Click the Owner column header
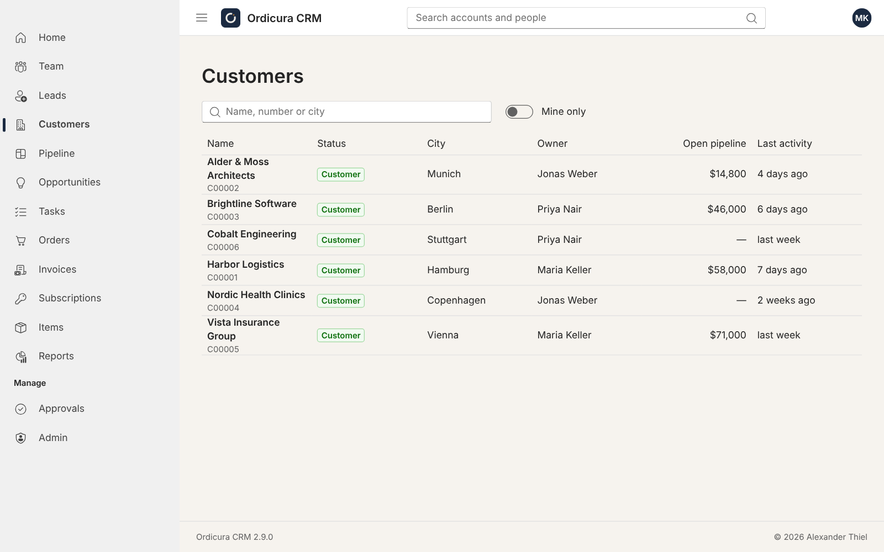Screen dimensions: 884x552 coord(552,144)
